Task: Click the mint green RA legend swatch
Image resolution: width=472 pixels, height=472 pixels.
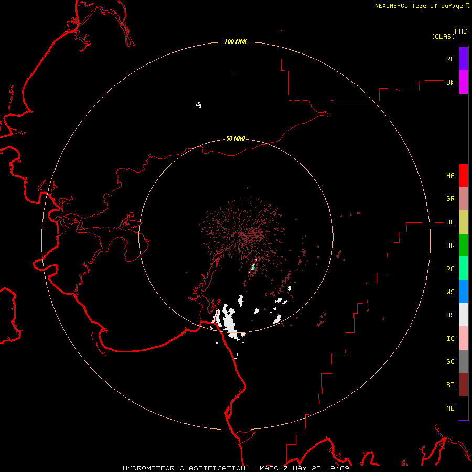Action: pyautogui.click(x=463, y=269)
